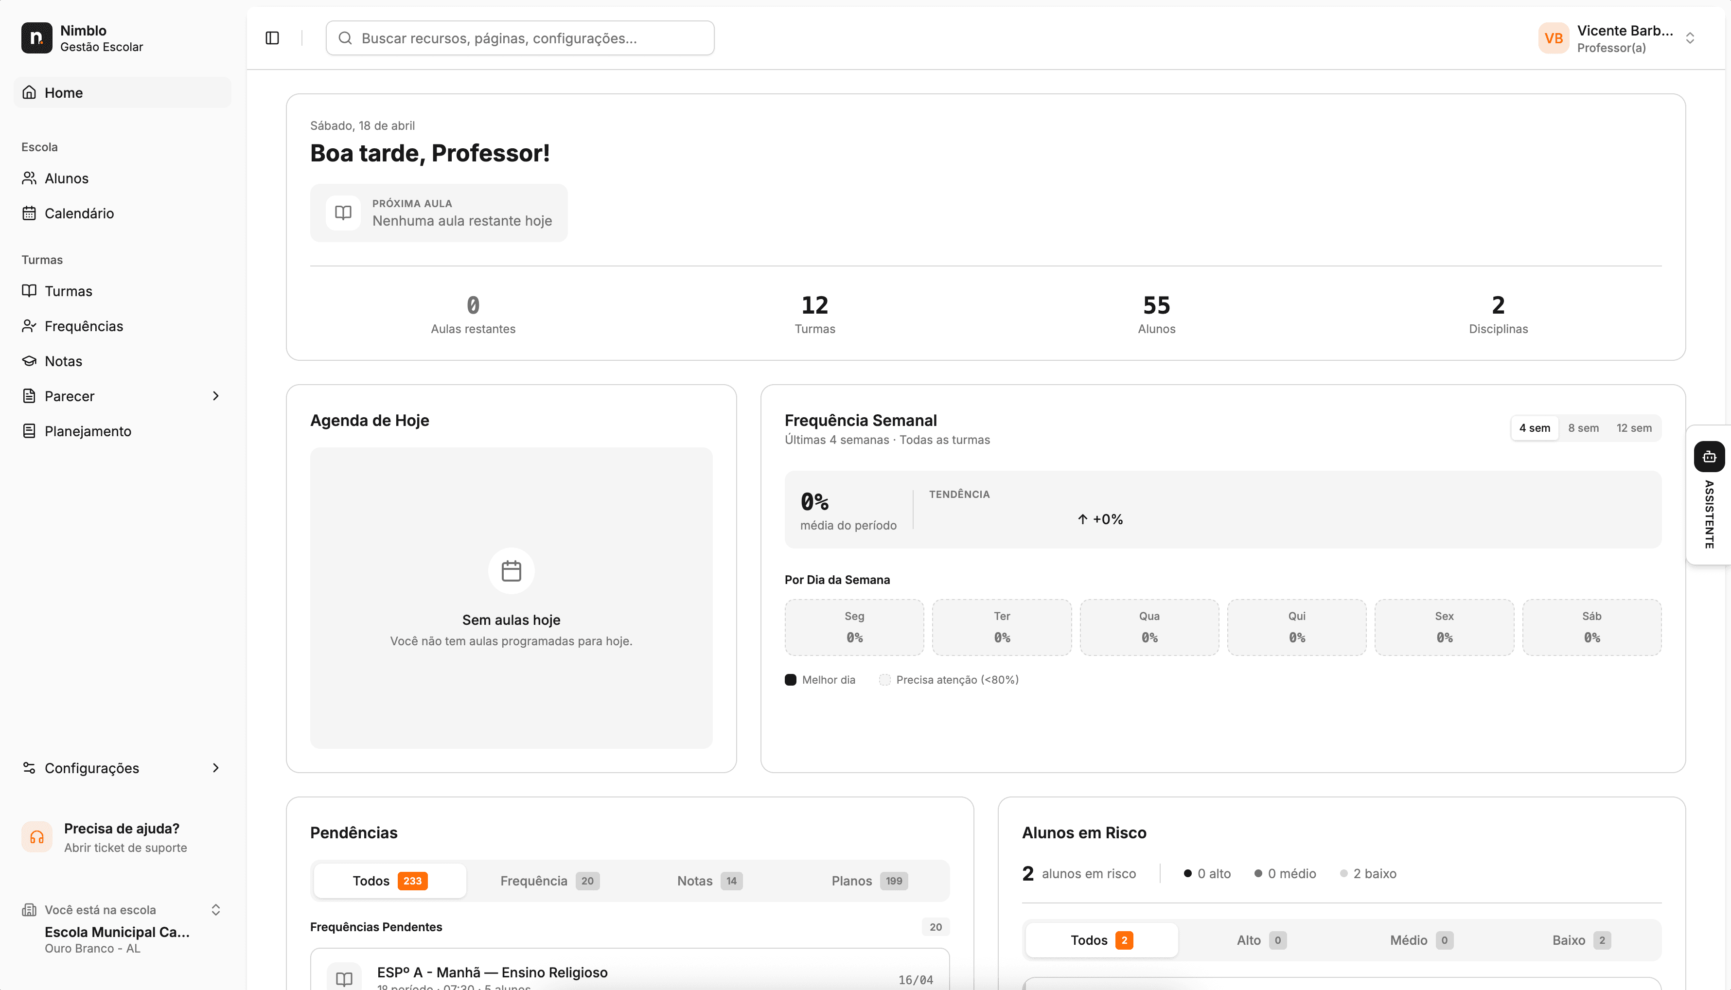Click the 12 Turmas stat
Image resolution: width=1731 pixels, height=990 pixels.
tap(814, 314)
